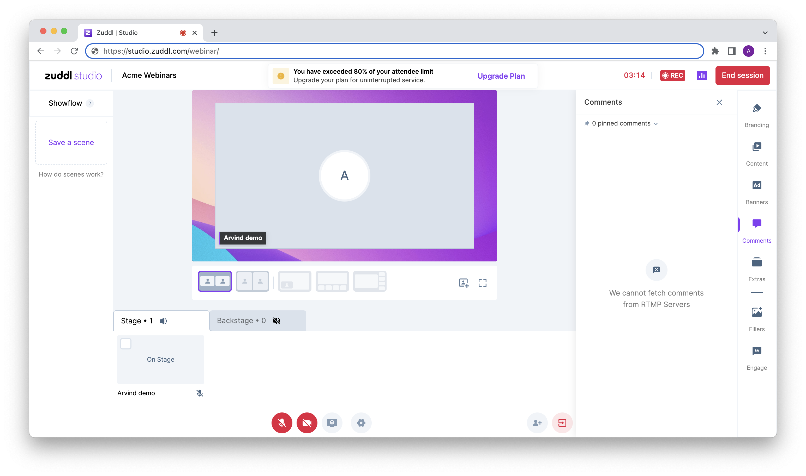This screenshot has width=806, height=476.
Task: Open the Extras panel icon
Action: [x=756, y=262]
